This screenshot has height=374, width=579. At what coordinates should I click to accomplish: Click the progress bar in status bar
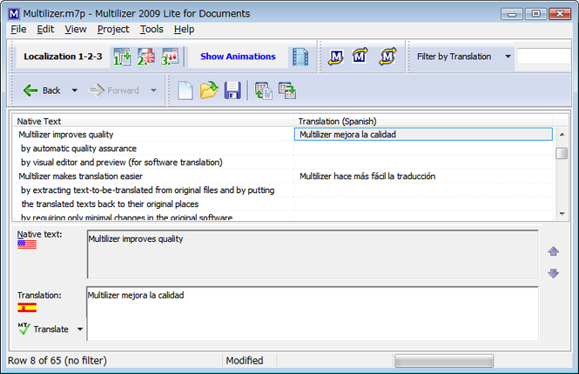tap(444, 361)
